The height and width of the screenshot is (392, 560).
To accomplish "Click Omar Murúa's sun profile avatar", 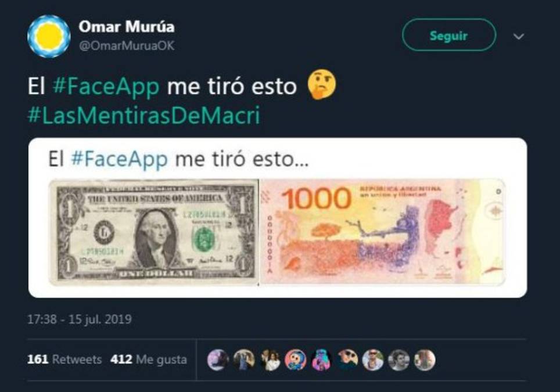I will click(x=49, y=36).
